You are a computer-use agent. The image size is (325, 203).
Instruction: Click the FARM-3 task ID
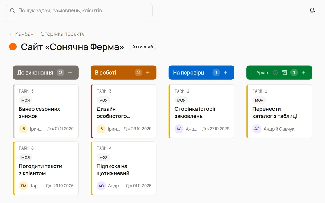pyautogui.click(x=104, y=91)
